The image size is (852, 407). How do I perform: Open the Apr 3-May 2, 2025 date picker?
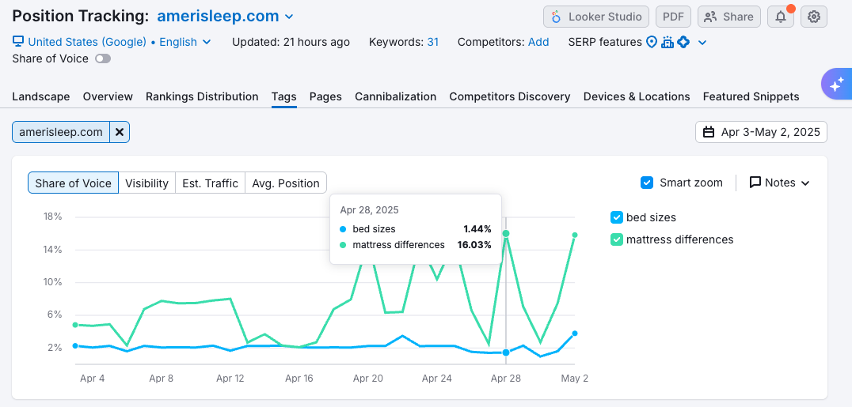(761, 132)
